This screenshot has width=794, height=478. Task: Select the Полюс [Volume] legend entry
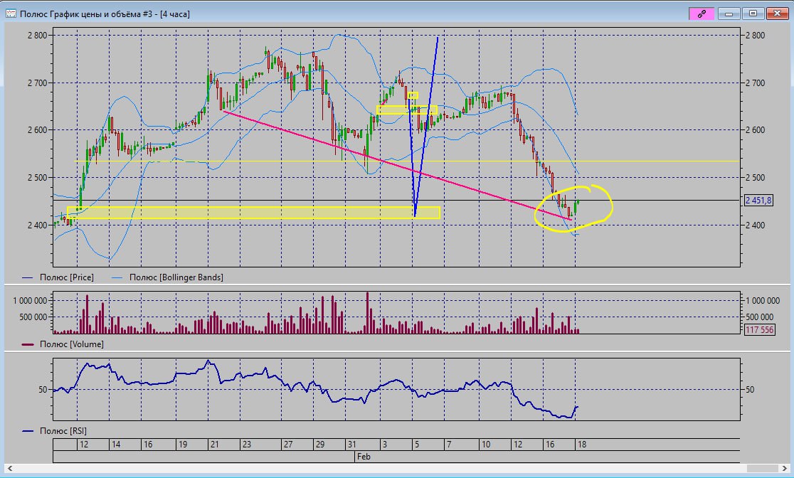click(64, 344)
